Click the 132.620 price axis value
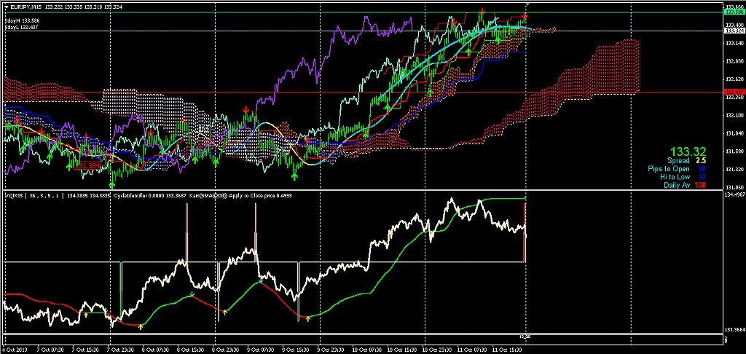 click(x=734, y=79)
